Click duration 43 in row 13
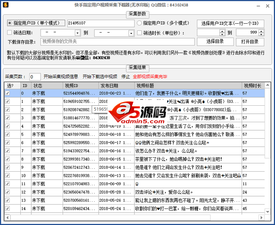The height and width of the screenshot is (225, 275). coord(245,200)
